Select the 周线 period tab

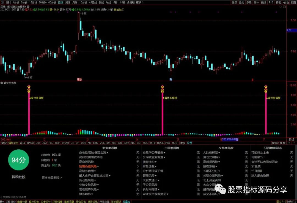[x=68, y=2]
